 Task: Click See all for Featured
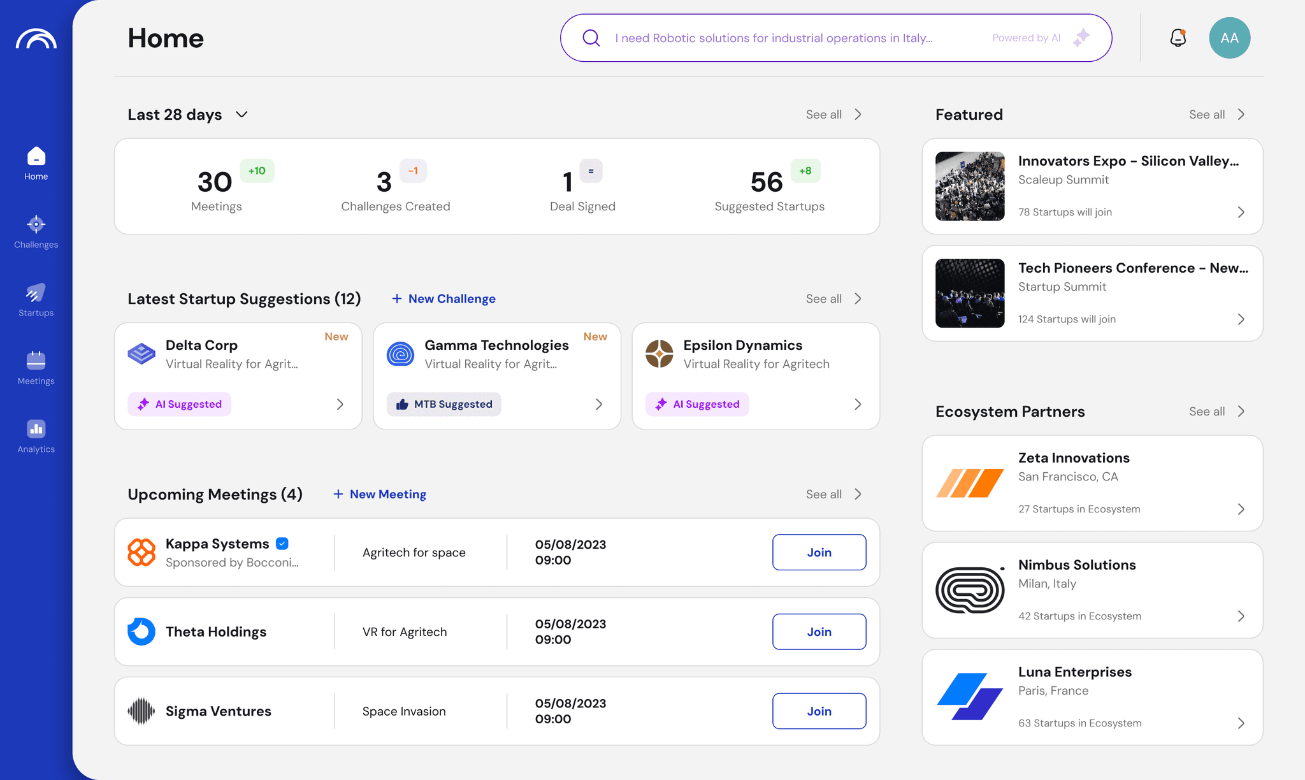(1216, 115)
